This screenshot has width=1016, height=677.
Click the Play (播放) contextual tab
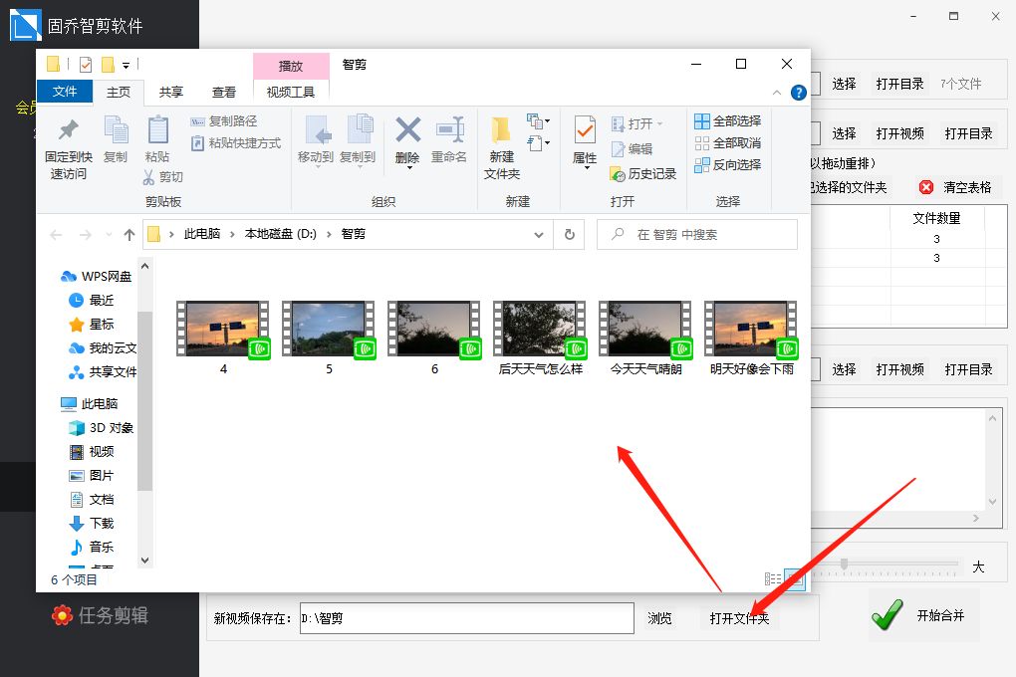tap(290, 66)
